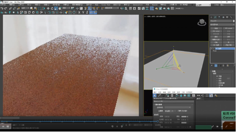236x134 pixels.
Task: Open the Arnold menu
Action: click(x=155, y=5)
